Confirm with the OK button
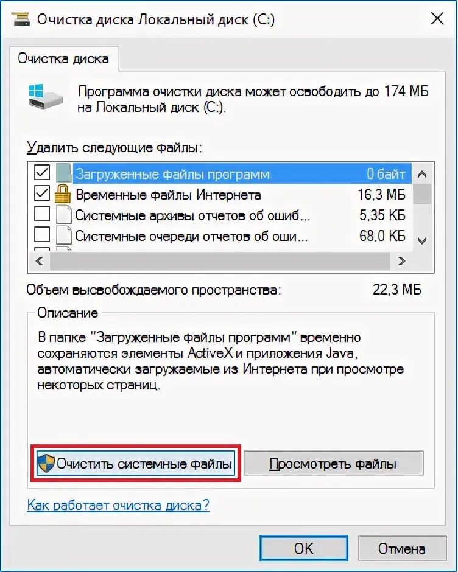The height and width of the screenshot is (572, 458). tap(304, 548)
